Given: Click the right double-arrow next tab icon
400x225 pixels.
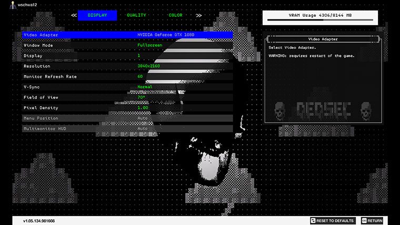Looking at the screenshot, I should click(x=198, y=15).
